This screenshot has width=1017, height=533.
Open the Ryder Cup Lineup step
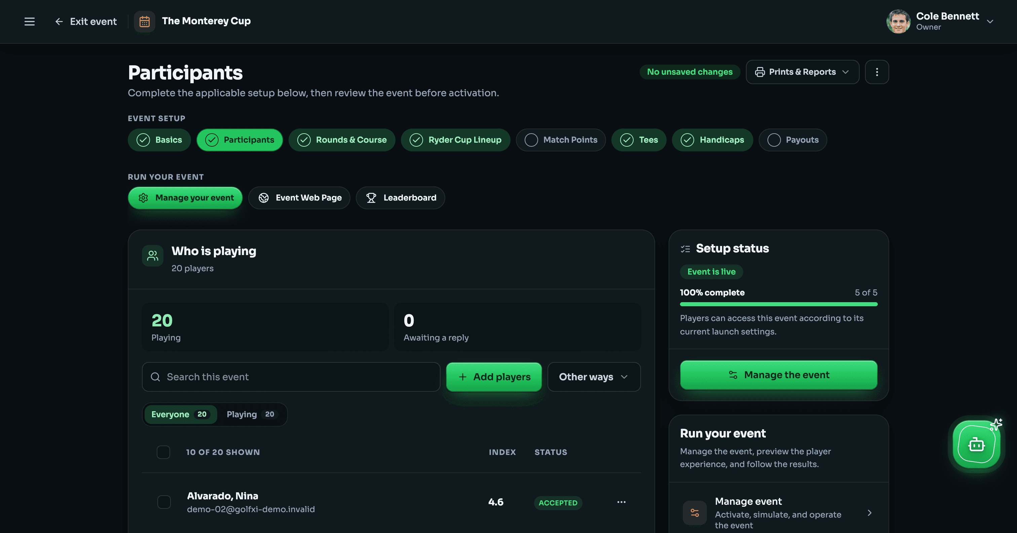(x=455, y=140)
